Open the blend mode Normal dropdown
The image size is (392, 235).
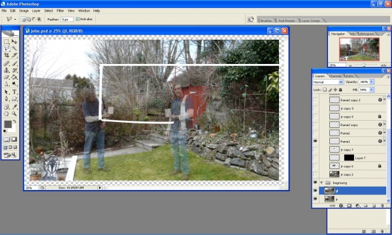click(x=328, y=82)
